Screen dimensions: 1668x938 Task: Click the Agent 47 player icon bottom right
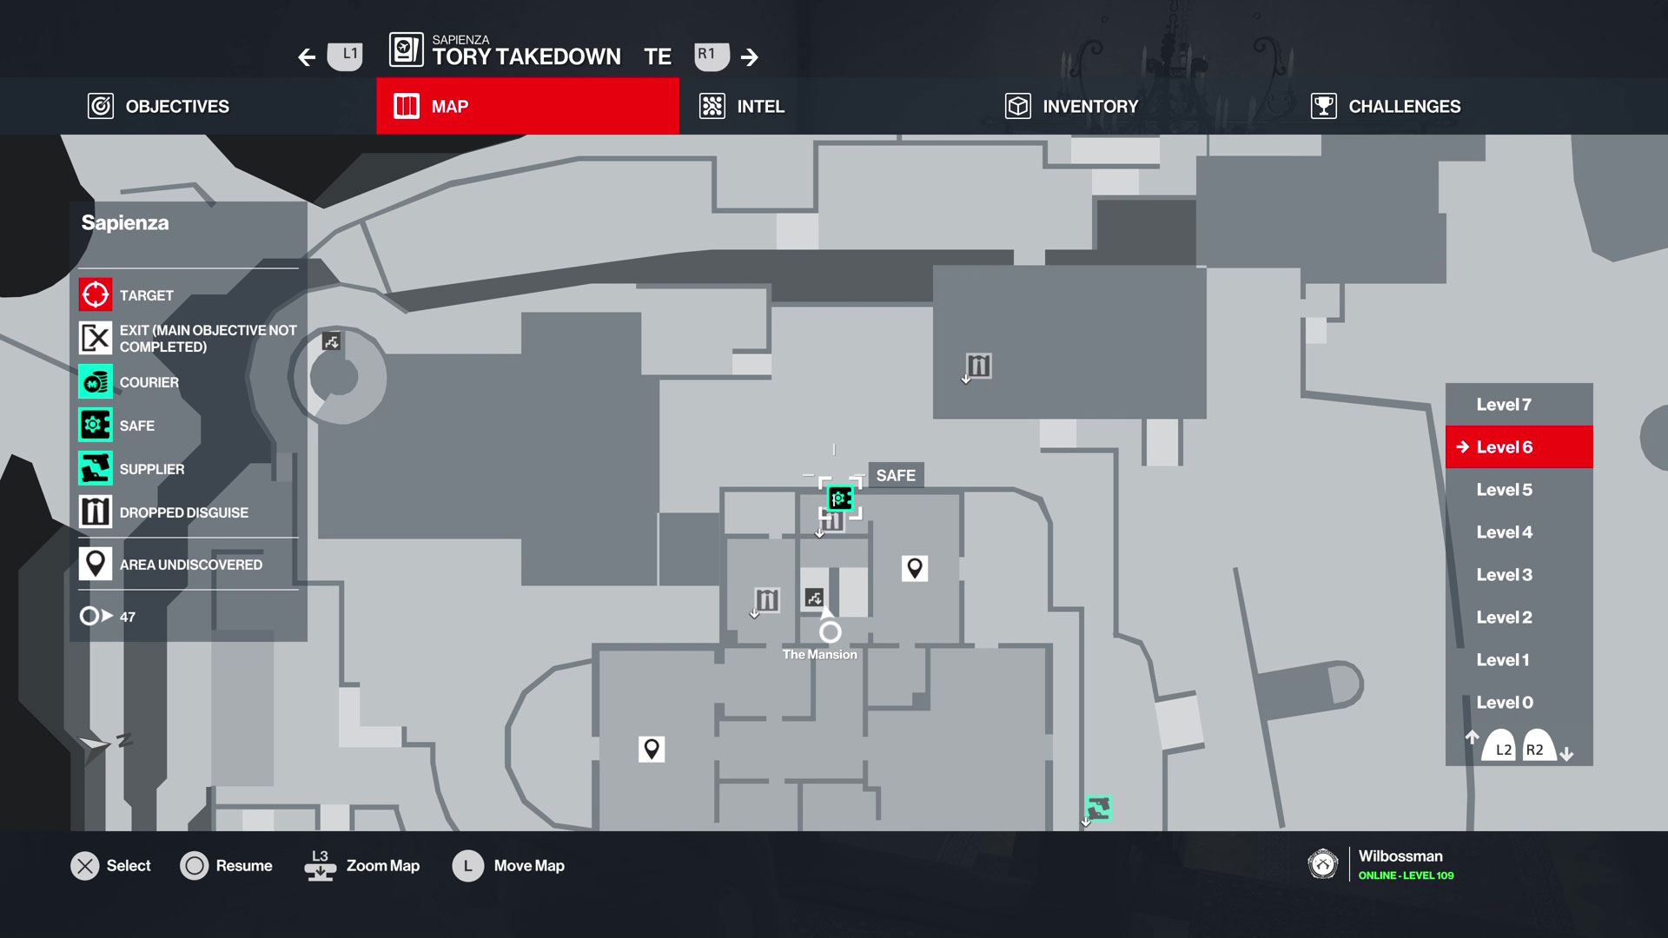pyautogui.click(x=1323, y=865)
